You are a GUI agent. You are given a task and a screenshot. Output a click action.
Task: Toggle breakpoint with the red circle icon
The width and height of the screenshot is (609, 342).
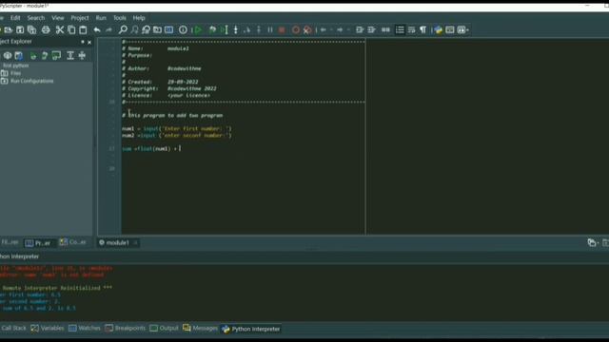(x=296, y=29)
